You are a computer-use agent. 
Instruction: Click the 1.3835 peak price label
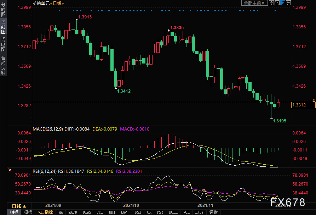177,28
